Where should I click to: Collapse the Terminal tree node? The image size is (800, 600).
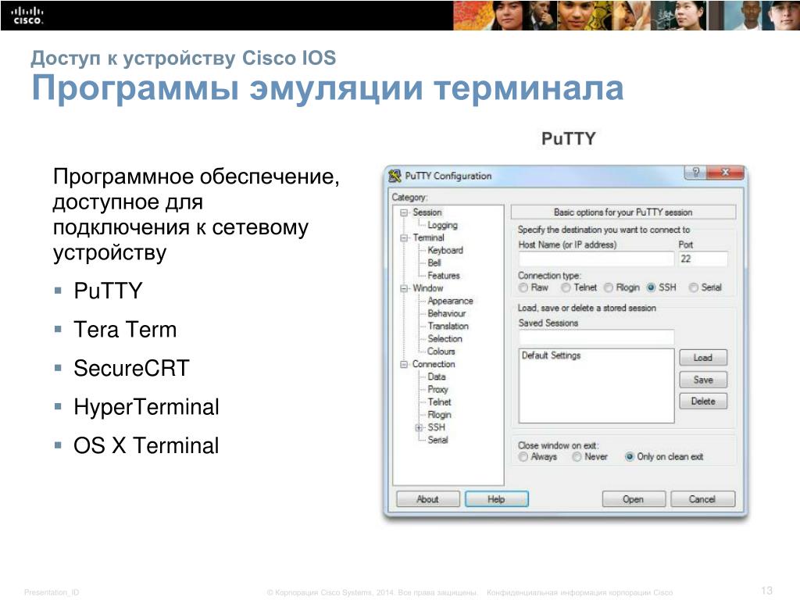[x=404, y=238]
